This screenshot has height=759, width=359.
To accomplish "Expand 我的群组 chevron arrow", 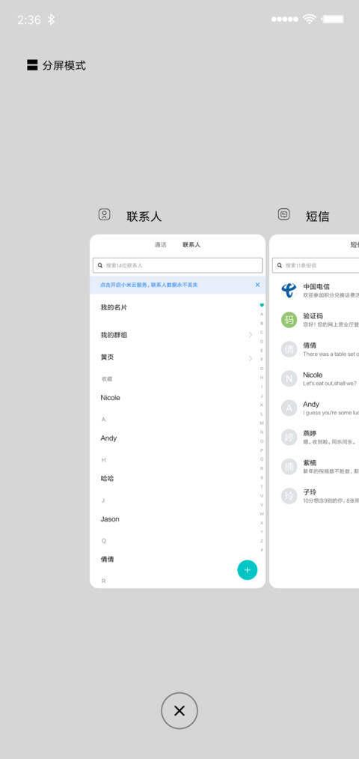I will coord(251,335).
